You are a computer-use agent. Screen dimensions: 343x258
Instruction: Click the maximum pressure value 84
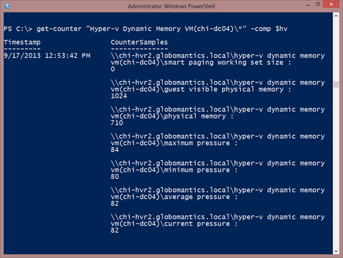[115, 150]
